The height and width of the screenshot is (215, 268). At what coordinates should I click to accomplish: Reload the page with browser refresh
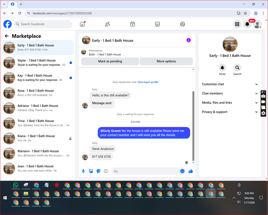pos(20,13)
